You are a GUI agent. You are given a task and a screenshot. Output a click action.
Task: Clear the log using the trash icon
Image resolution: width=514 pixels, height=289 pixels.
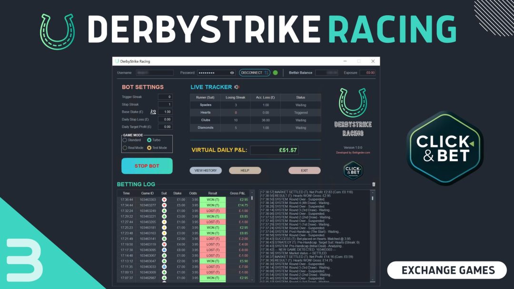374,184
